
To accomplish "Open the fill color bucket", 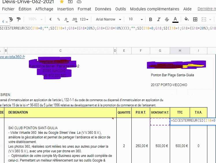I will click(187, 19).
